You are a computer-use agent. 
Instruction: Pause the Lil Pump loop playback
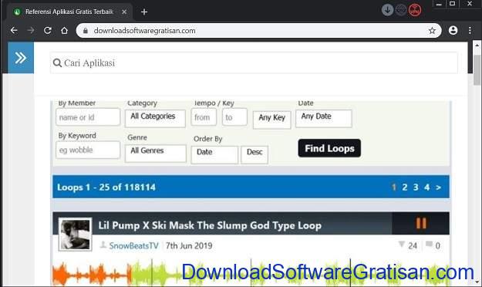pyautogui.click(x=421, y=223)
